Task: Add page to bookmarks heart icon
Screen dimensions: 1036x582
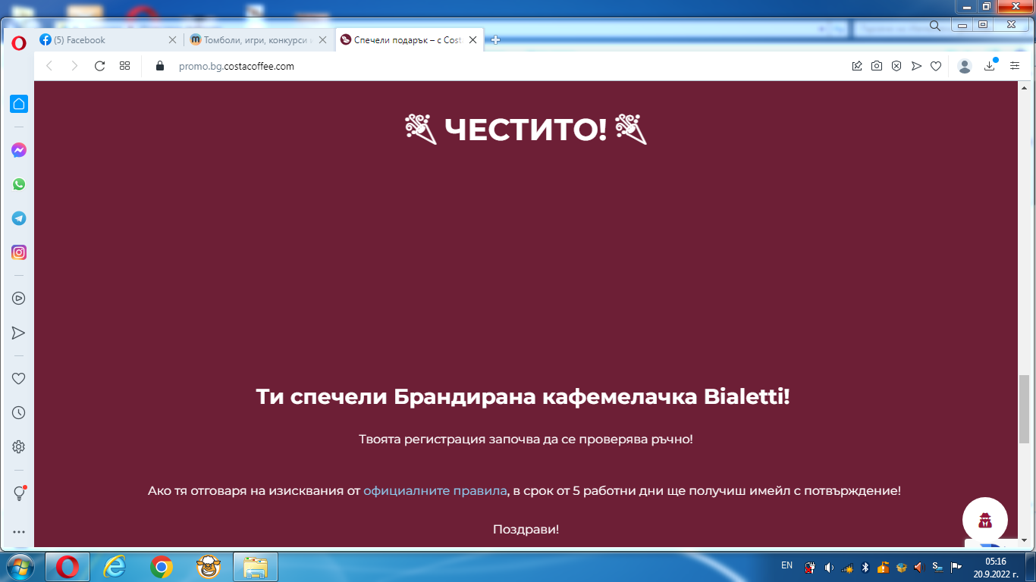Action: click(936, 66)
